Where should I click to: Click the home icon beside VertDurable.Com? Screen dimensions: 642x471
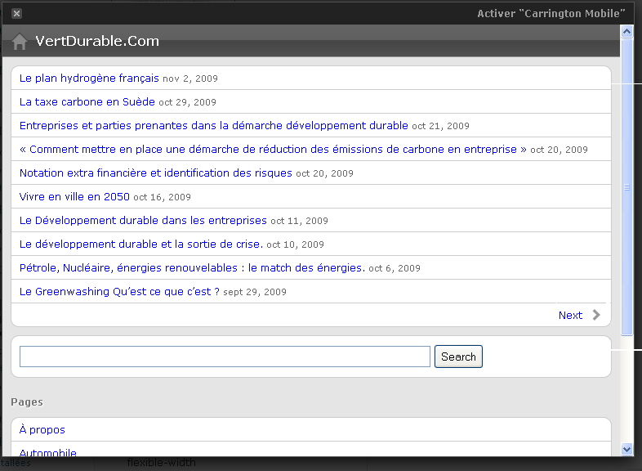point(20,42)
